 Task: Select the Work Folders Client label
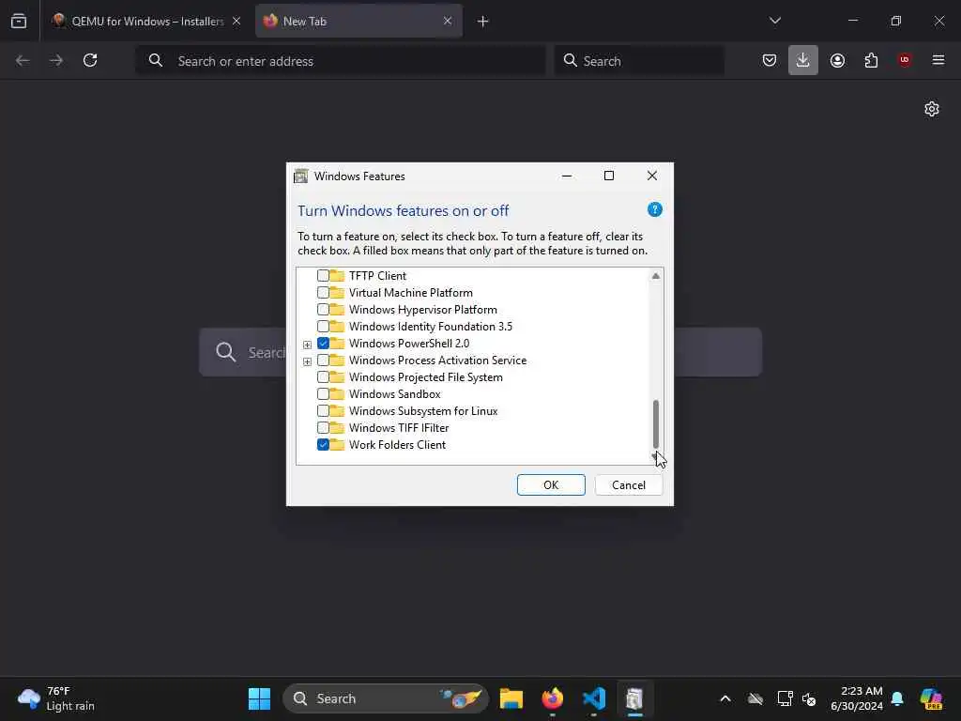pos(397,444)
